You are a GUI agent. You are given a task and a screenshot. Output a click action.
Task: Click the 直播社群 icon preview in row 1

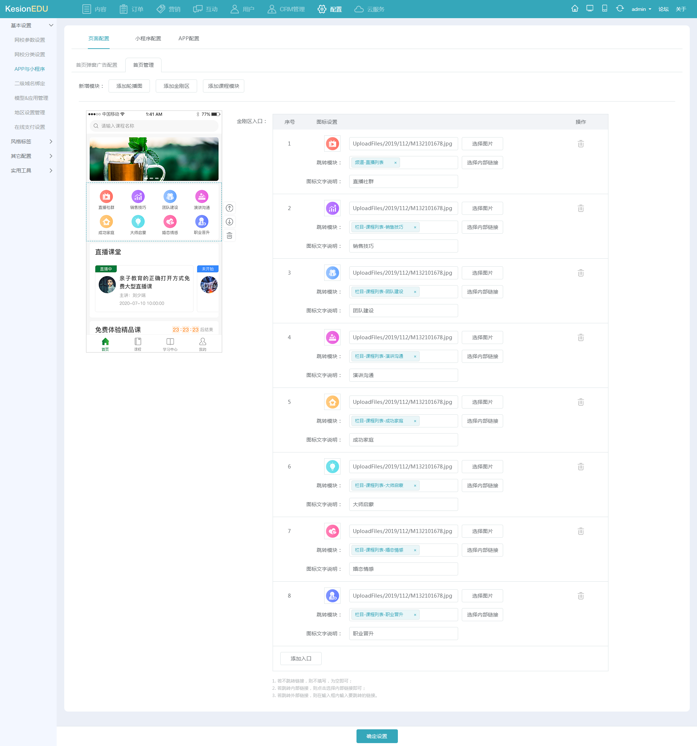pos(332,143)
